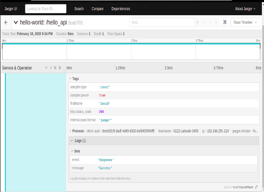The image size is (264, 192).
Task: Collapse all double-right chevron in Service & Operation
Action: (59, 68)
